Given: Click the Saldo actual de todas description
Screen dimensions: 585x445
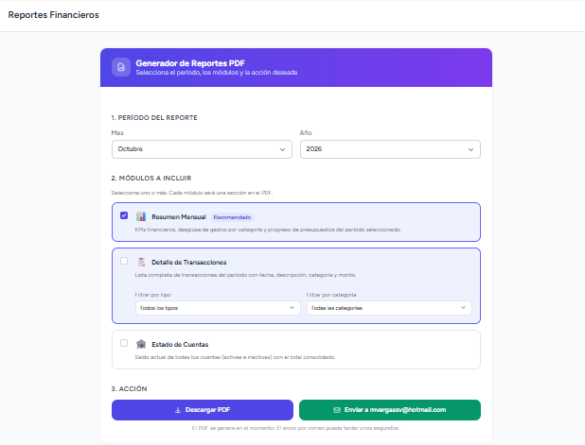Looking at the screenshot, I should tap(235, 357).
